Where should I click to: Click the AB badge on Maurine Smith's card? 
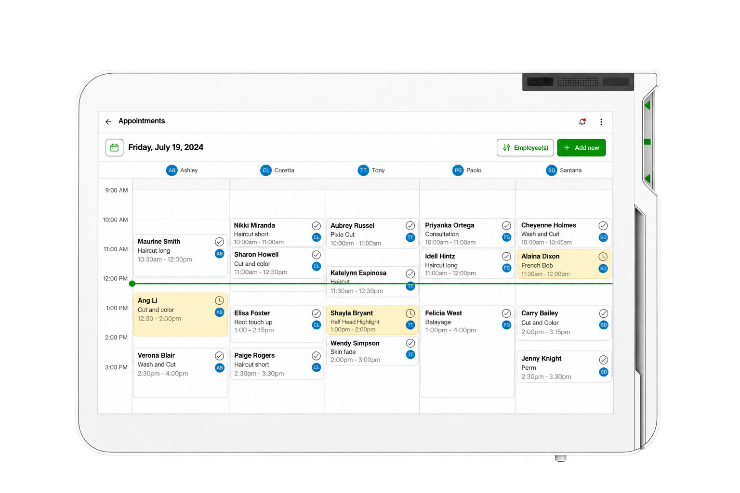[219, 254]
